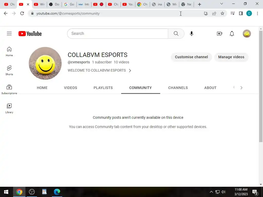Click the Customise channel button
This screenshot has width=263, height=197.
[191, 57]
